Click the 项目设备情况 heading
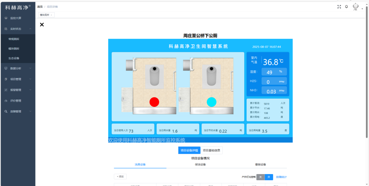This screenshot has width=369, height=186. (200, 158)
